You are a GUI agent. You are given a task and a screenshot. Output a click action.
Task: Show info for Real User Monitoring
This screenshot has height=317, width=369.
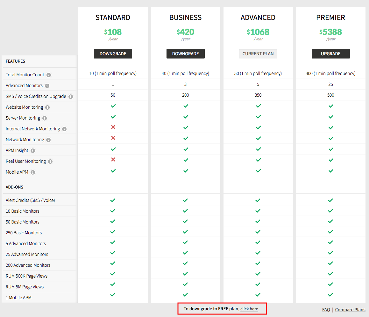[x=50, y=162]
